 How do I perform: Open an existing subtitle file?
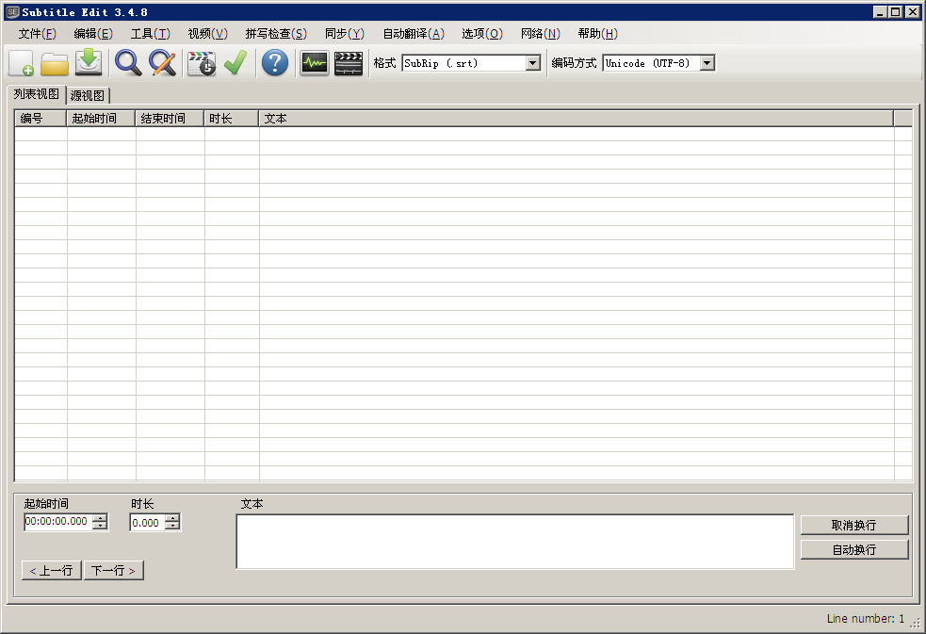54,63
